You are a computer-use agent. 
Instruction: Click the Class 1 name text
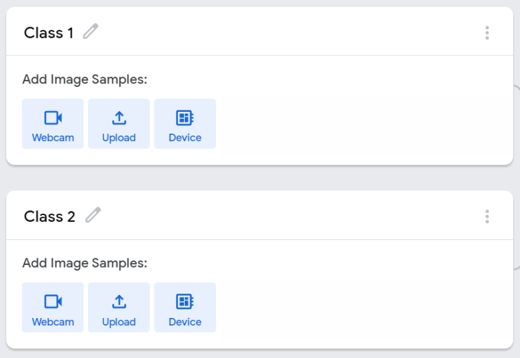(x=49, y=33)
